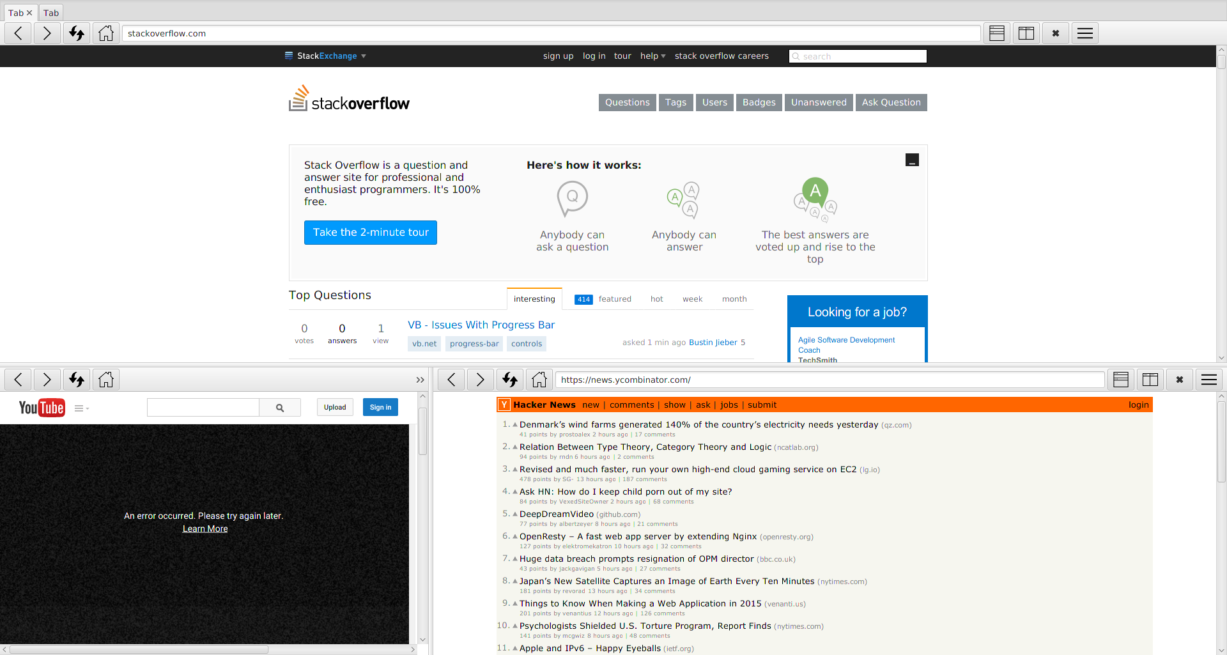The image size is (1227, 655).
Task: Click YouTube search magnifier button
Action: pos(280,408)
